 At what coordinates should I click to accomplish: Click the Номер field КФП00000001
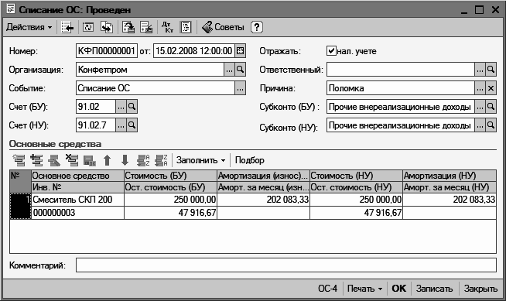[x=107, y=51]
